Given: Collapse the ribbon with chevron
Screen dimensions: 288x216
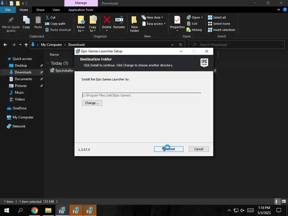Looking at the screenshot, I should click(279, 10).
